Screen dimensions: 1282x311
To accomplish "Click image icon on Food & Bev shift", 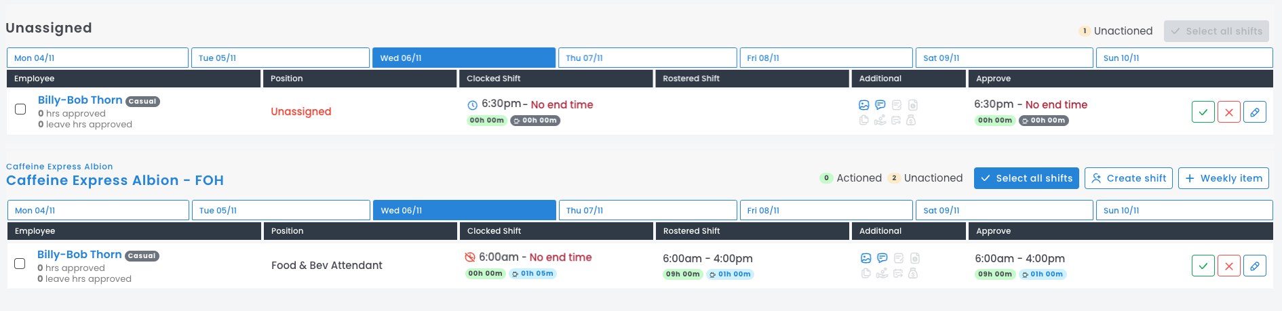I will pyautogui.click(x=866, y=258).
